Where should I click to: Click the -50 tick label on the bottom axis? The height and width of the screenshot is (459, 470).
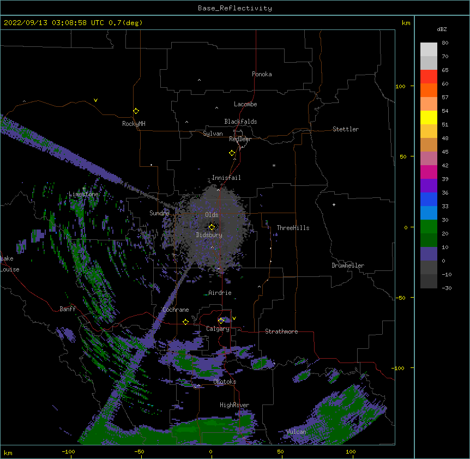point(139,451)
